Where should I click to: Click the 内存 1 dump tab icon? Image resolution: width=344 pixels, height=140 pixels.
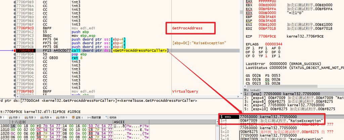pos(1,118)
